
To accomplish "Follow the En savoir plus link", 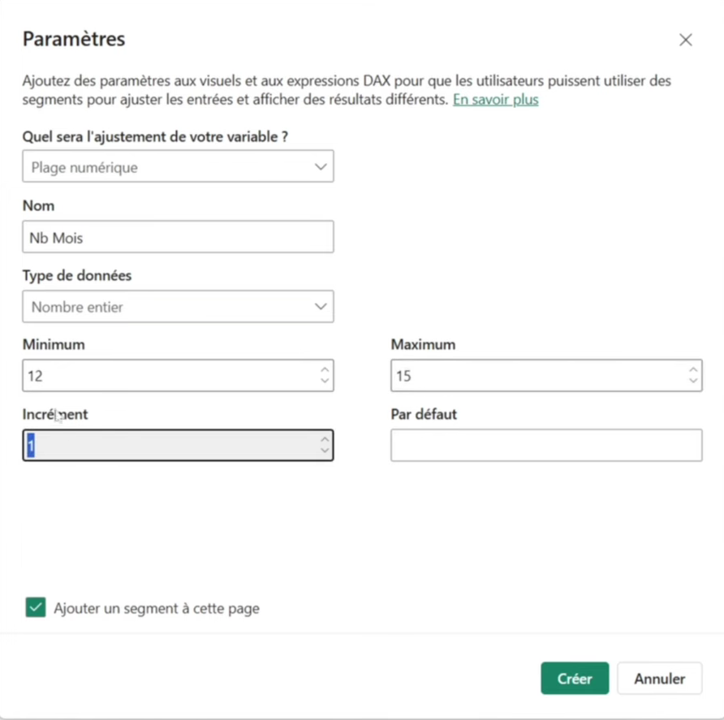I will (x=495, y=100).
